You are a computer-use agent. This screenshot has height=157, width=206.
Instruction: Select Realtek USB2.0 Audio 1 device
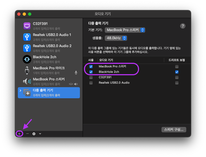point(49,37)
